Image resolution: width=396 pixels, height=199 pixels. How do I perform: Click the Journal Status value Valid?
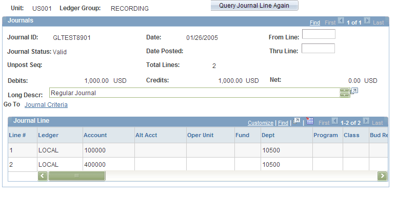coord(60,52)
